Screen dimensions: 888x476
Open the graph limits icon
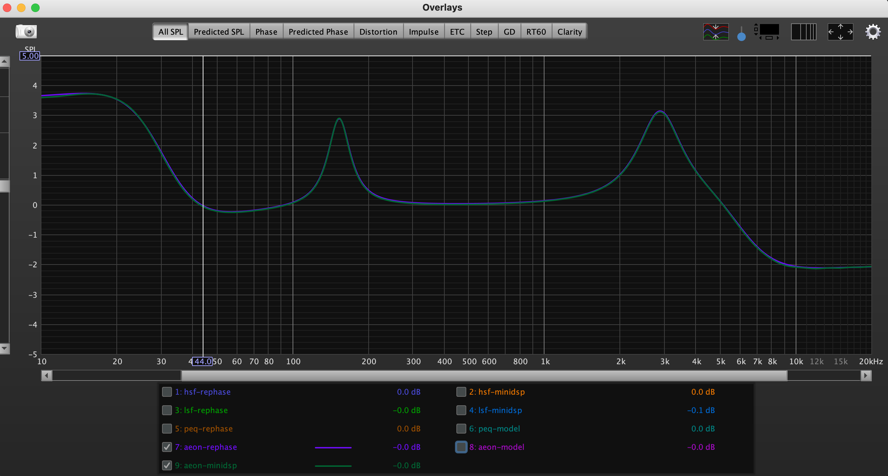click(767, 32)
